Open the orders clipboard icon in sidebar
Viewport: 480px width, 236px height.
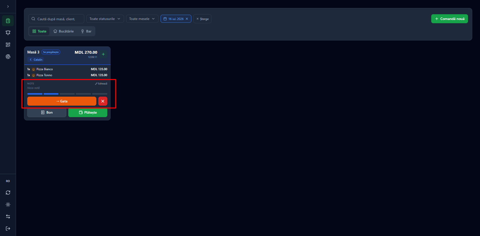coord(8,21)
